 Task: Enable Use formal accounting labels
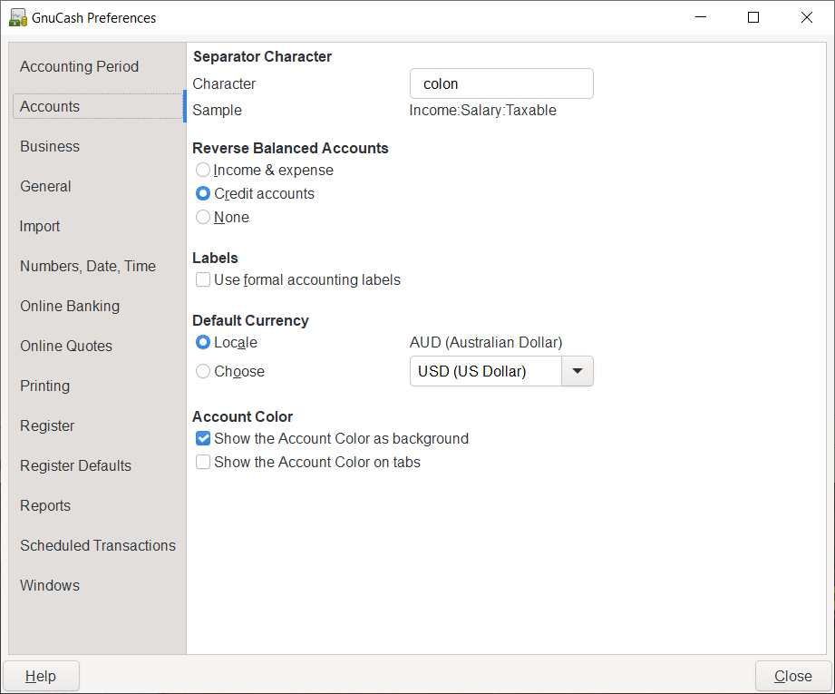[x=204, y=280]
